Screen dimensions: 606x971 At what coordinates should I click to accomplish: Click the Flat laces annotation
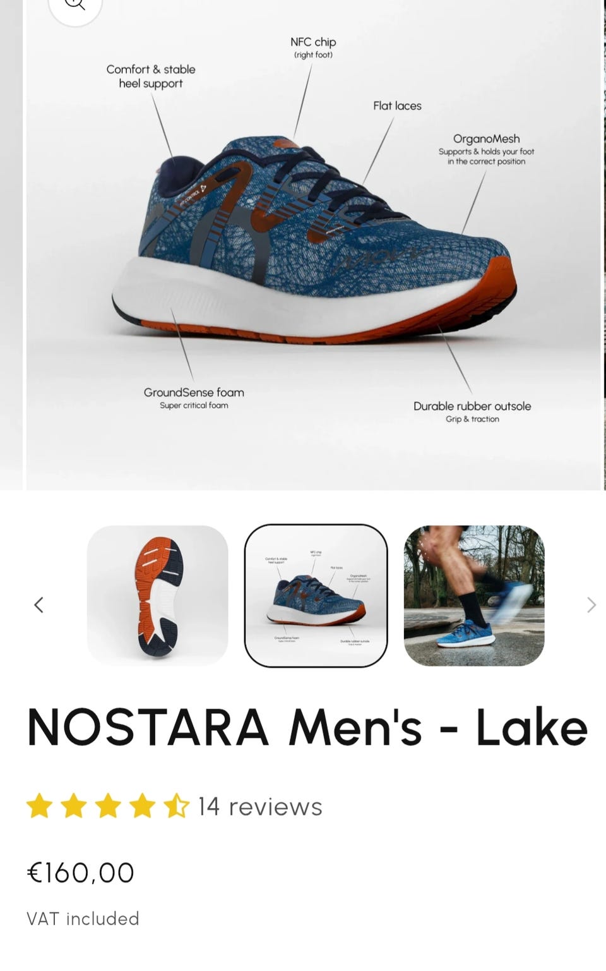pyautogui.click(x=397, y=106)
